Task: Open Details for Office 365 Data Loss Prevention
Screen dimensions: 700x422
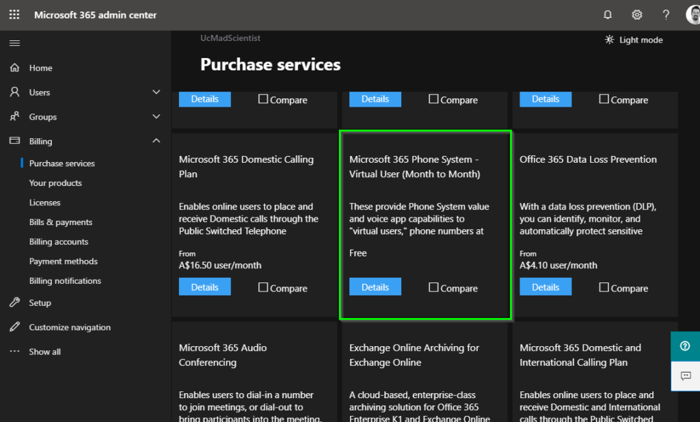Action: tap(546, 287)
